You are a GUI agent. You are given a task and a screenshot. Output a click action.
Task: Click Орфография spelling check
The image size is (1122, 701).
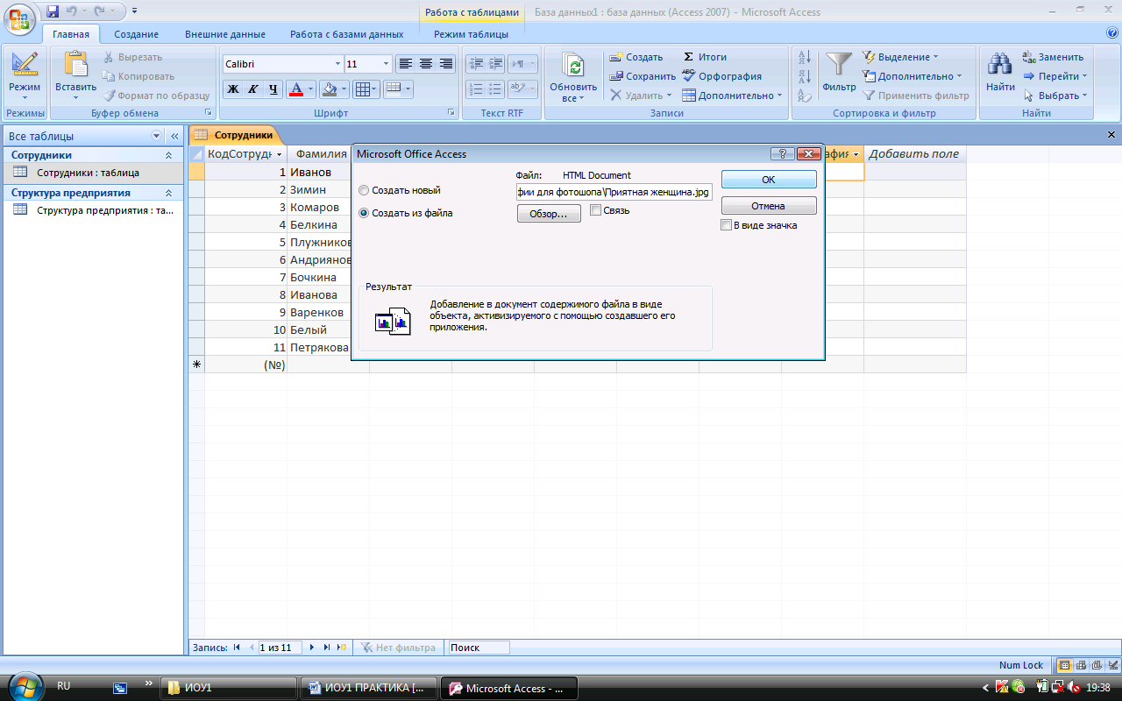coord(721,76)
